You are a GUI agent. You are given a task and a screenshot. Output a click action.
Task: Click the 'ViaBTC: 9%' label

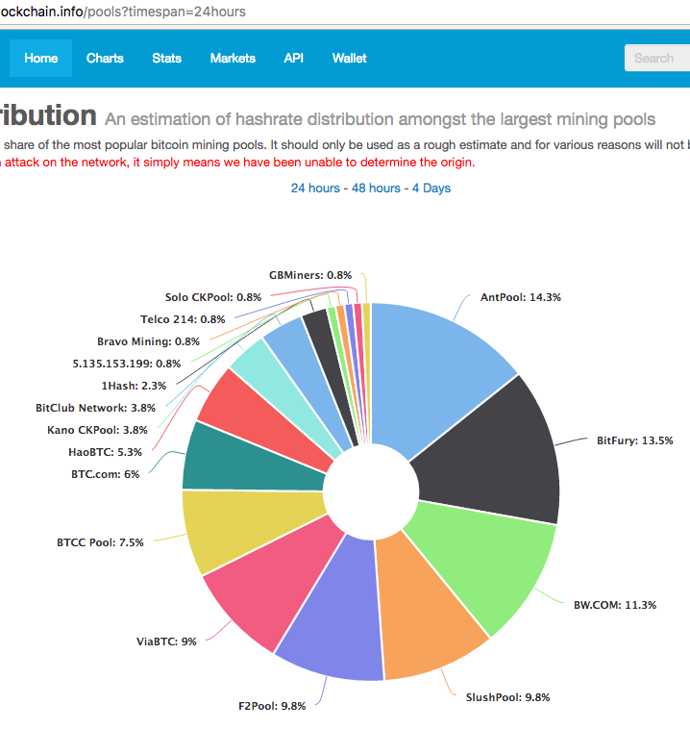166,641
